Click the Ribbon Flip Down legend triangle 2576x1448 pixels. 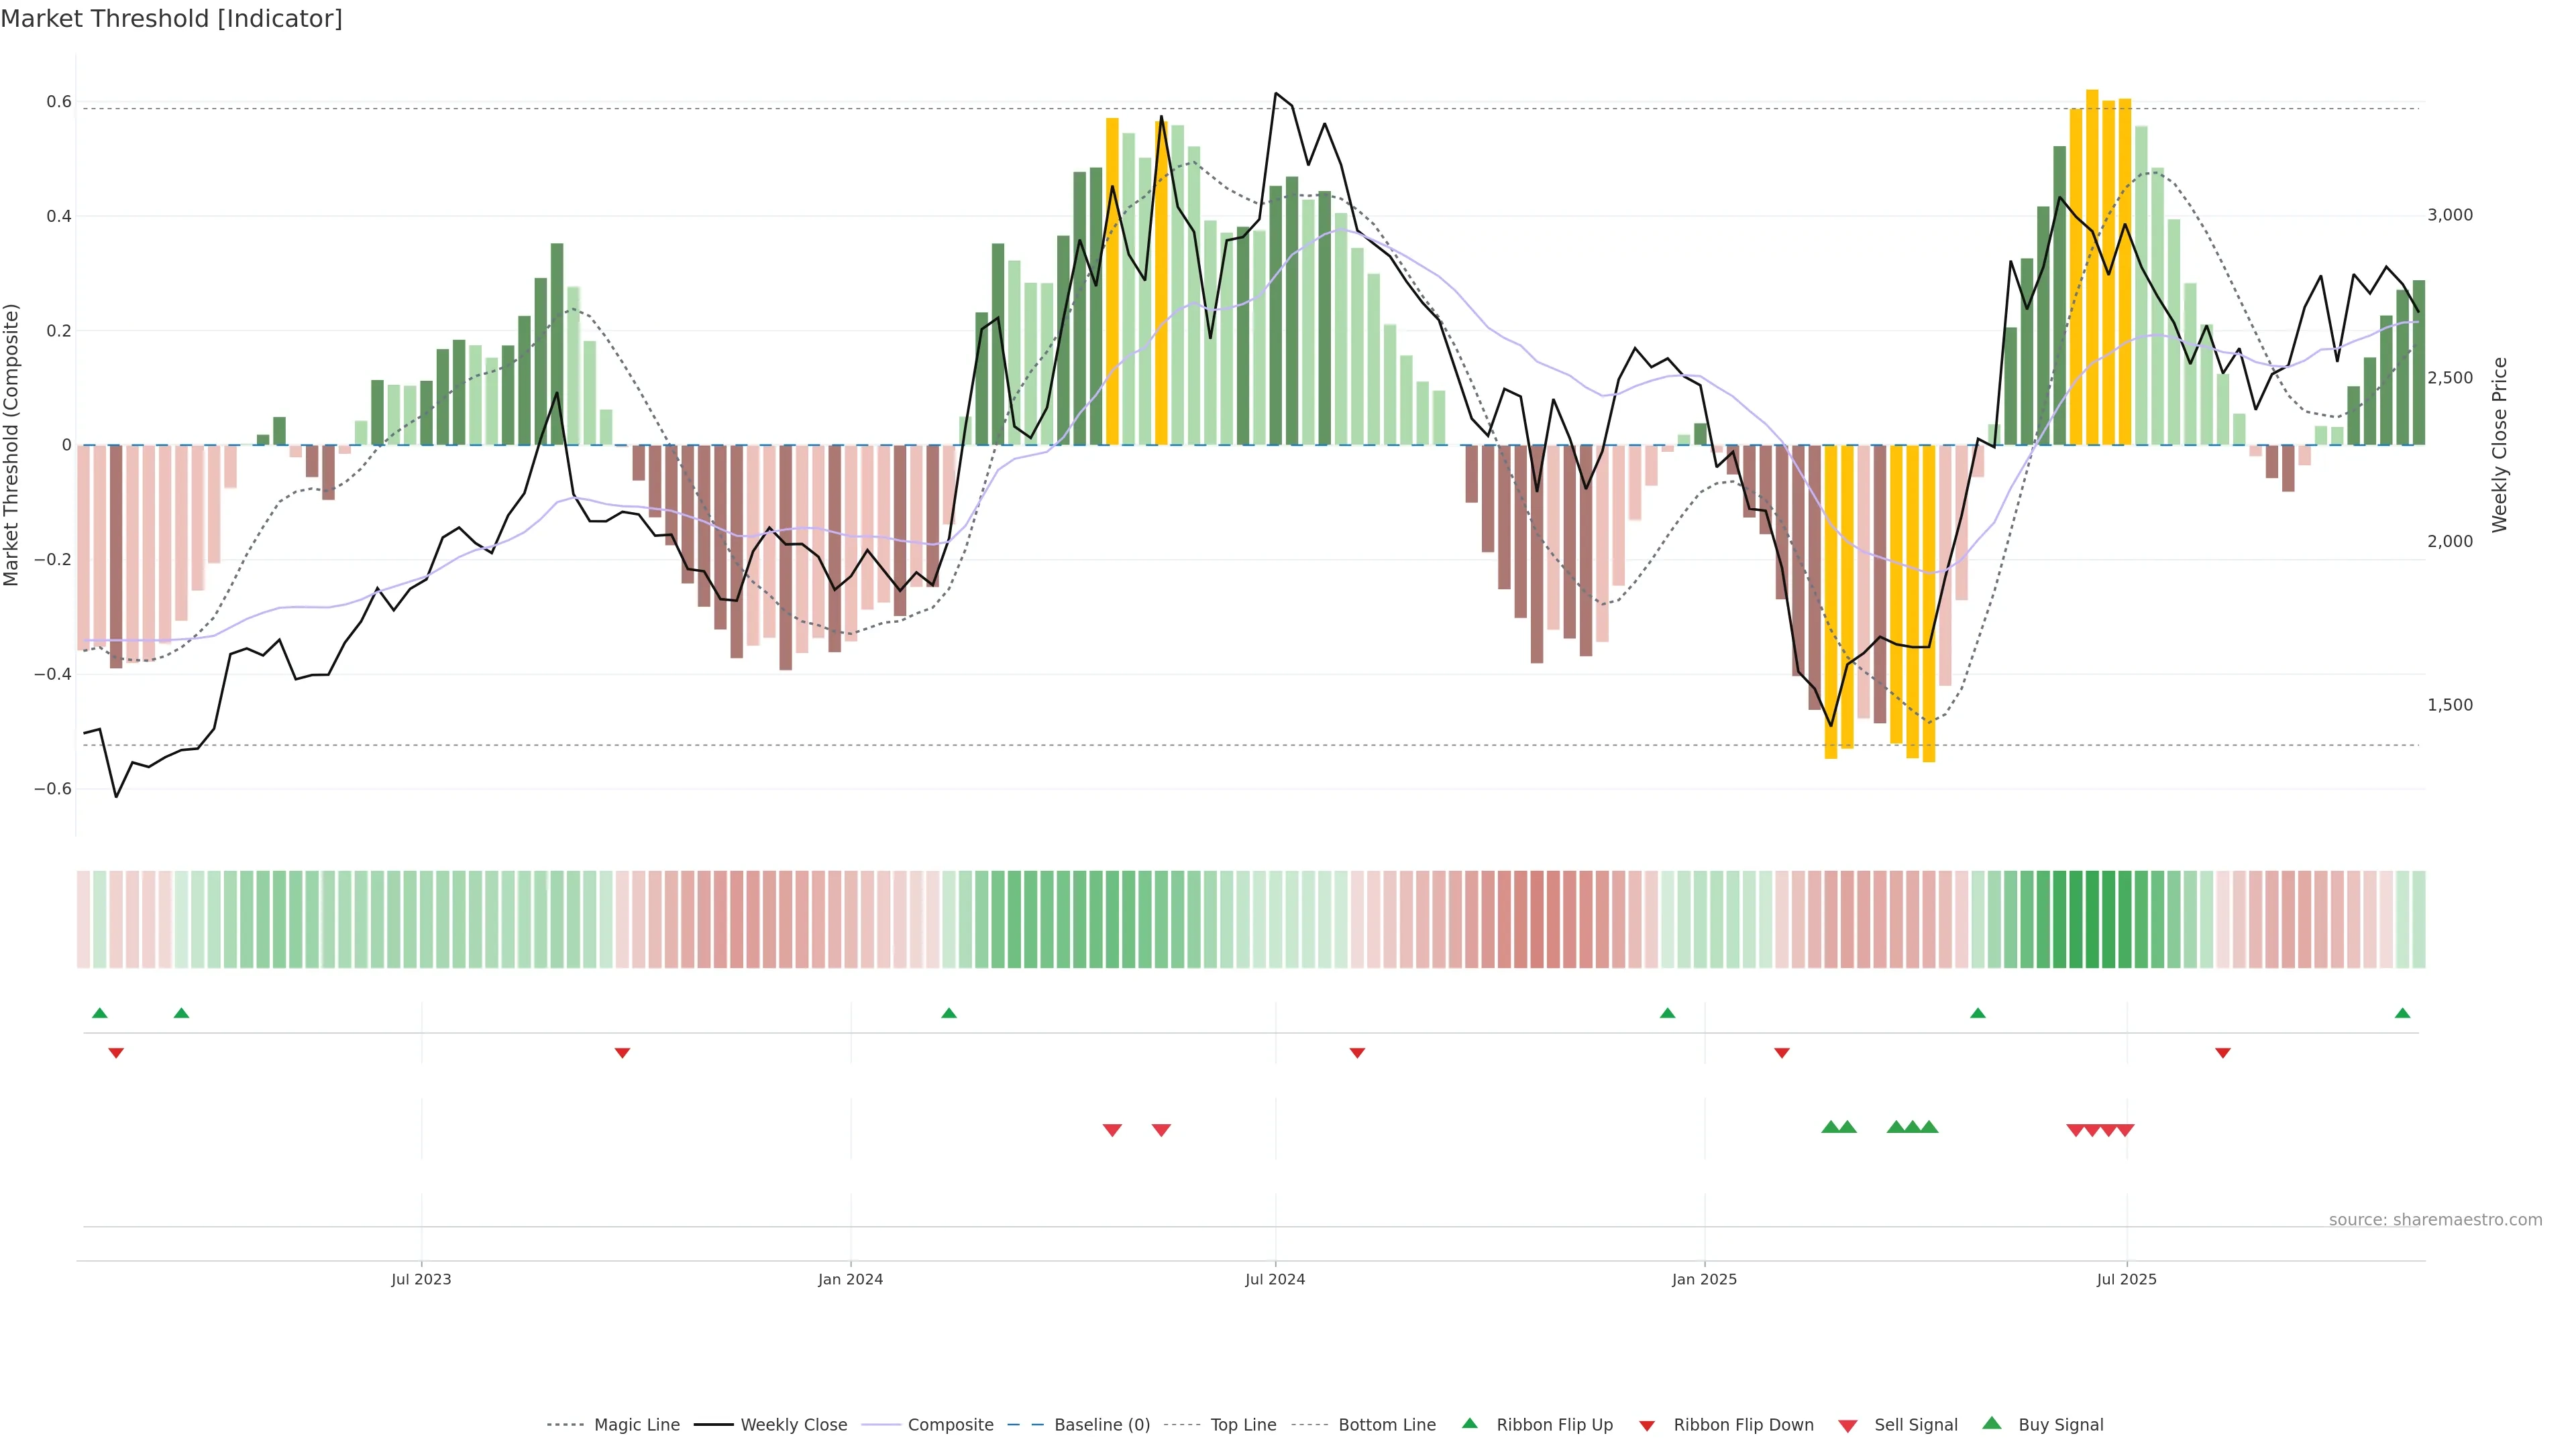click(x=1647, y=1426)
